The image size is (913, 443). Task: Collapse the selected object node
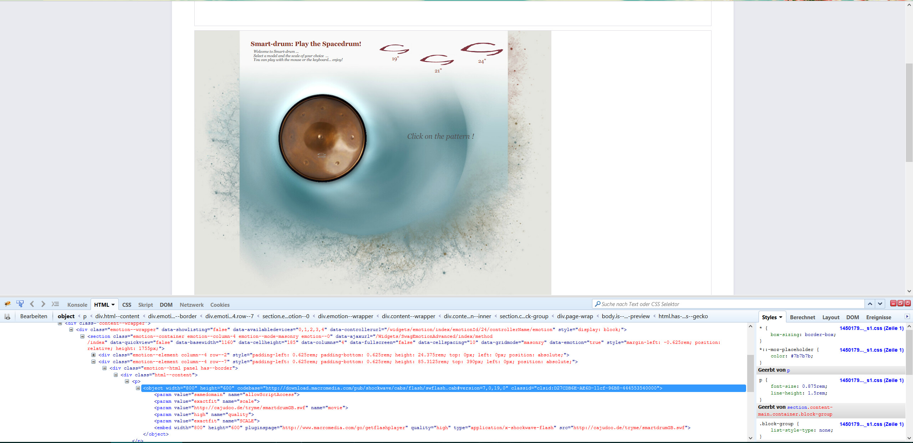(138, 388)
